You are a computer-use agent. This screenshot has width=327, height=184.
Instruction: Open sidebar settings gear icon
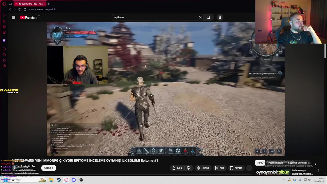tap(4, 66)
